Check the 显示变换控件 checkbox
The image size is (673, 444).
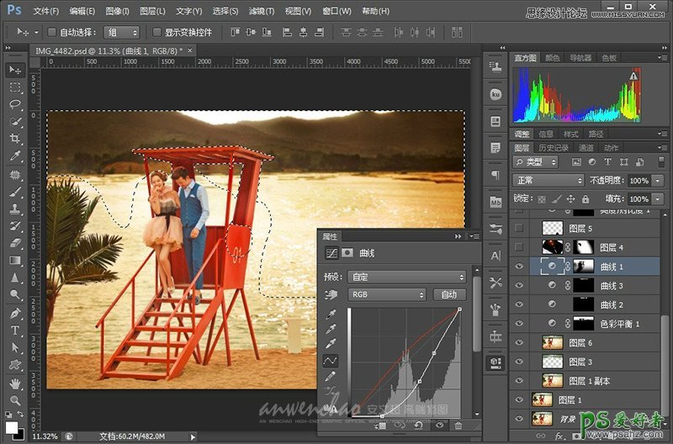click(x=156, y=32)
